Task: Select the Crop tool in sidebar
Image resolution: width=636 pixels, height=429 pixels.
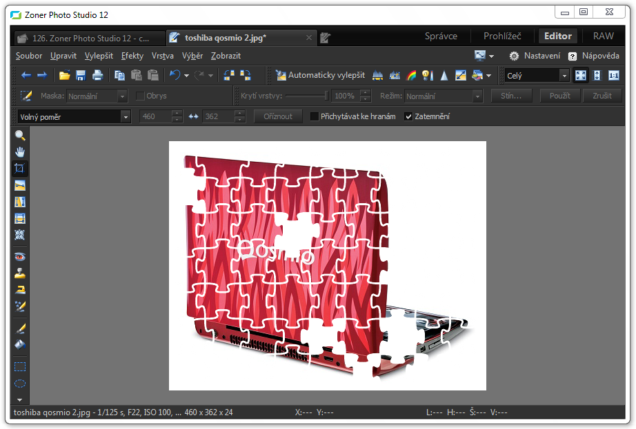Action: click(19, 168)
